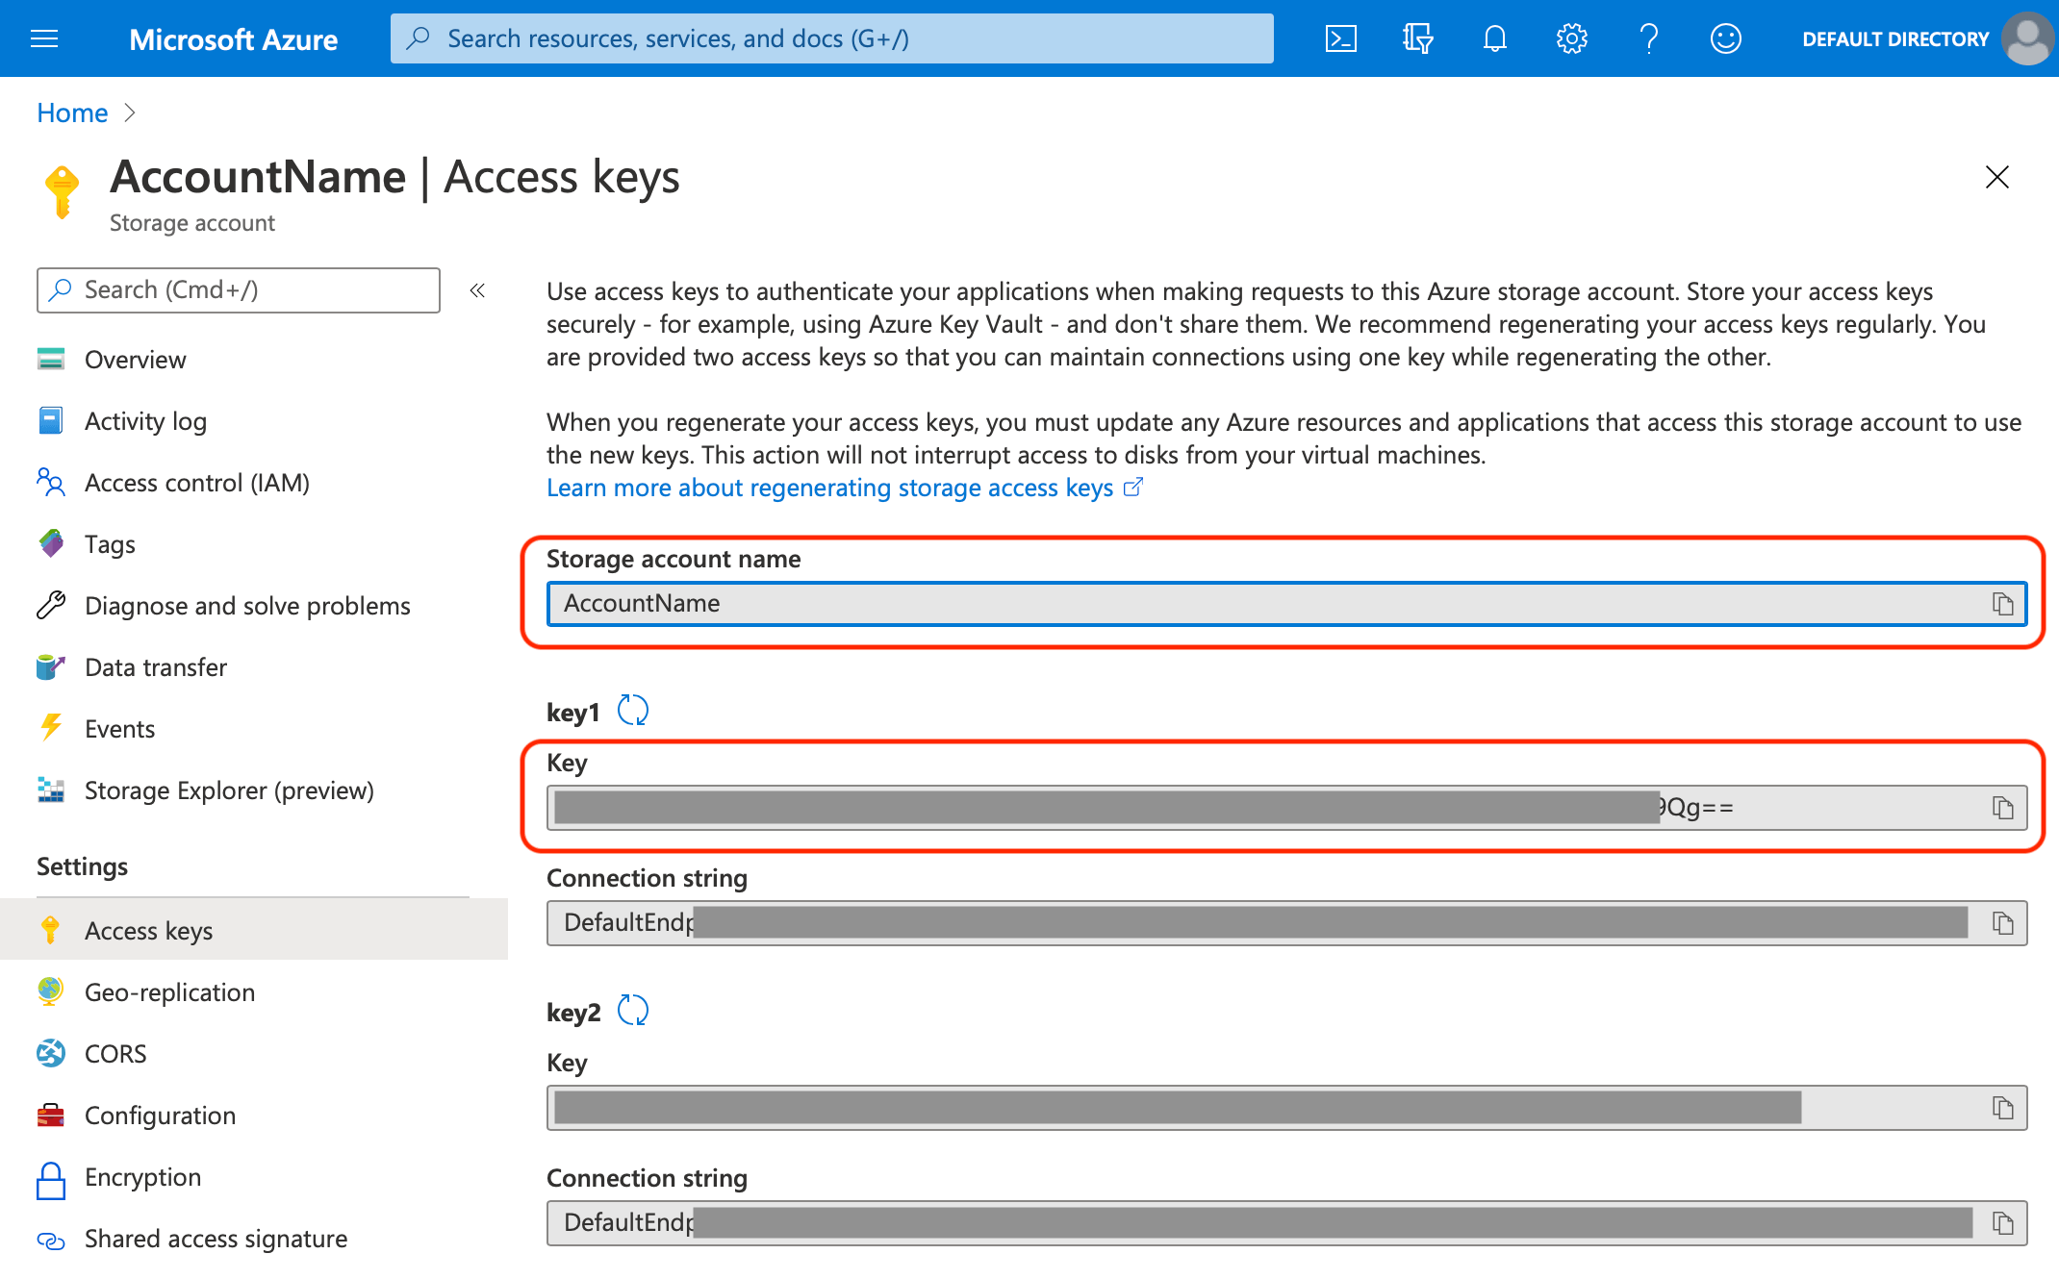Open the help question mark

(x=1649, y=38)
